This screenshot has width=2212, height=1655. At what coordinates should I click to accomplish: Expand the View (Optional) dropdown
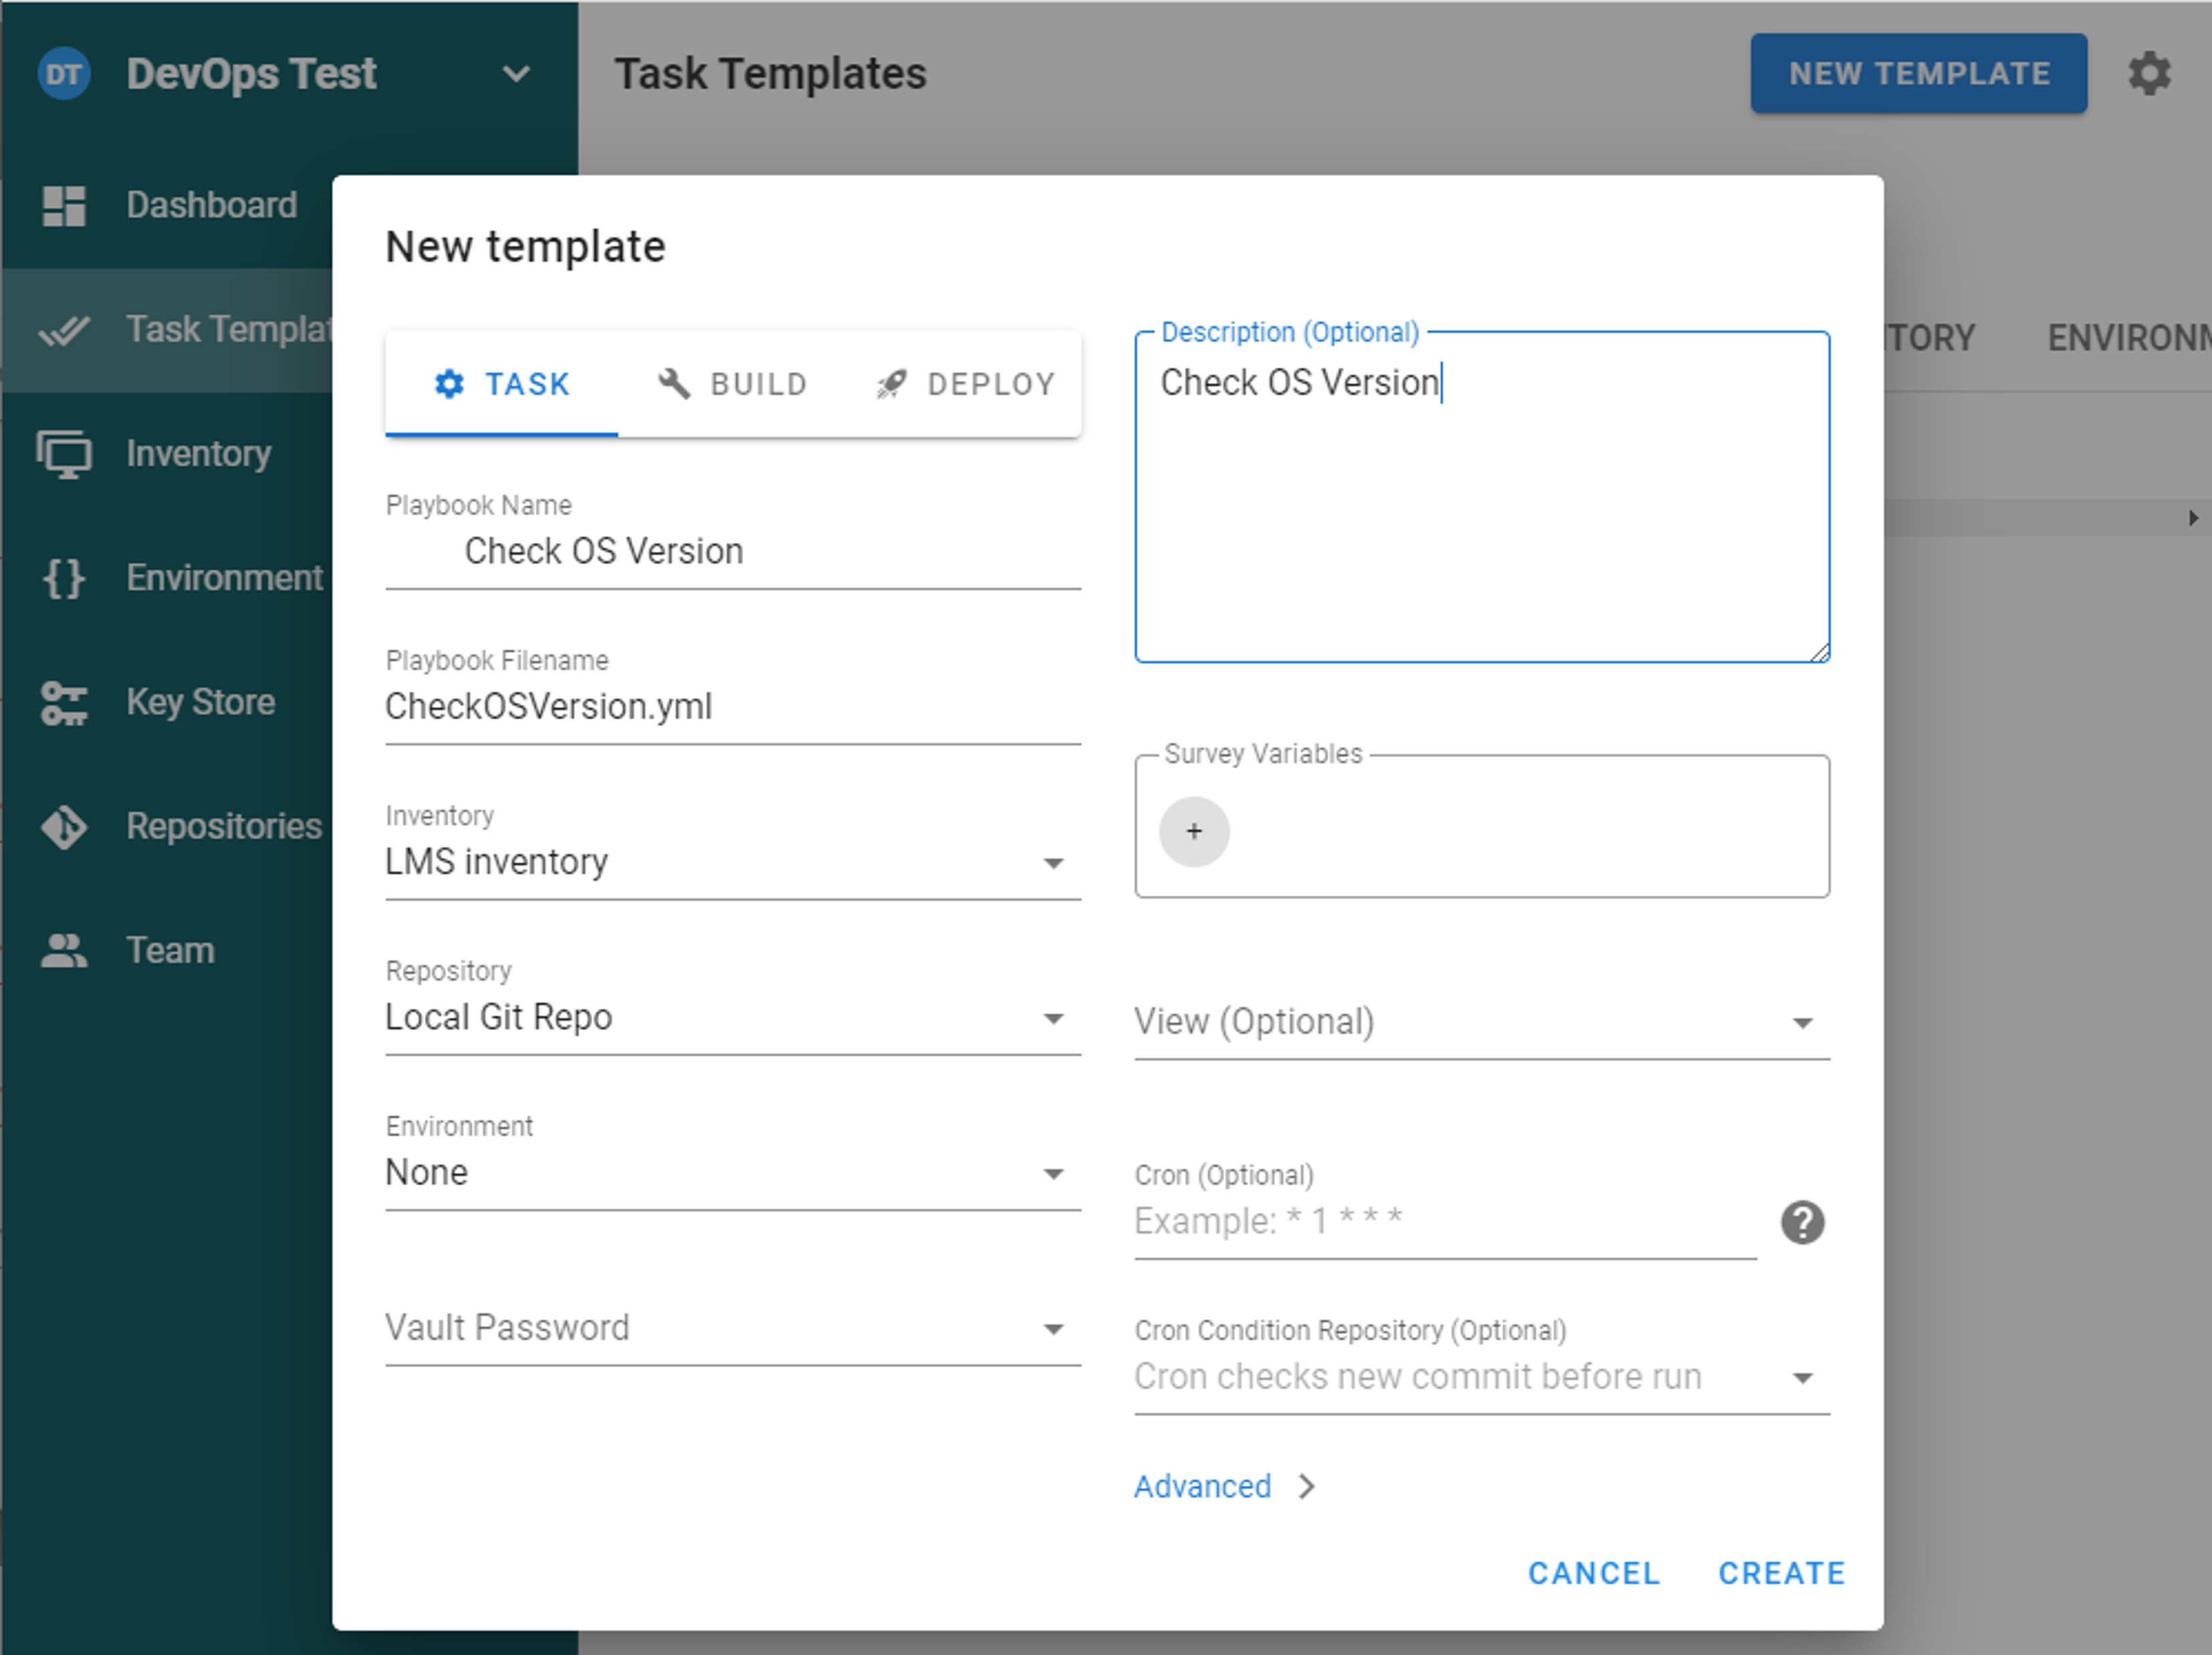pos(1481,1022)
